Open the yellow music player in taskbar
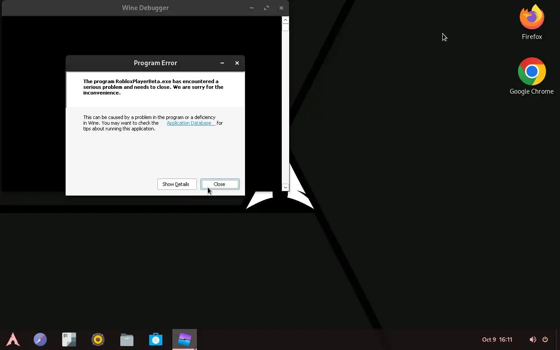This screenshot has height=350, width=560. (98, 339)
